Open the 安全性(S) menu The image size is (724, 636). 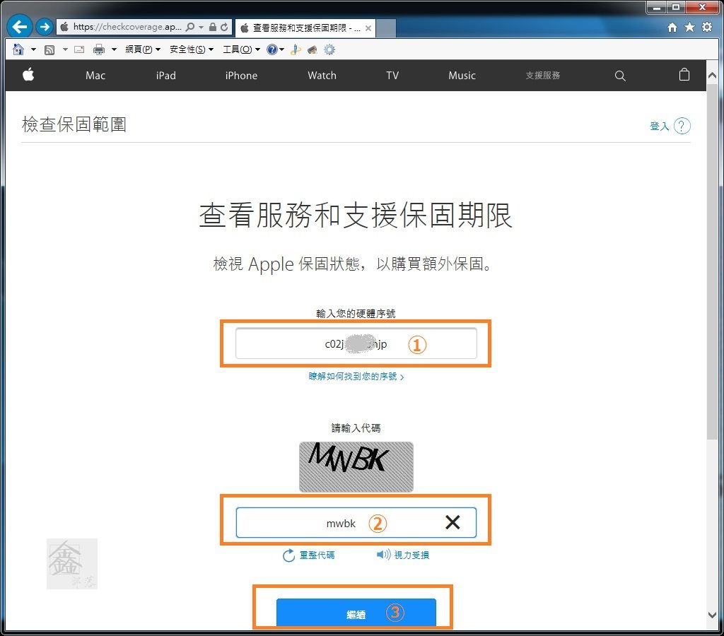(x=192, y=49)
